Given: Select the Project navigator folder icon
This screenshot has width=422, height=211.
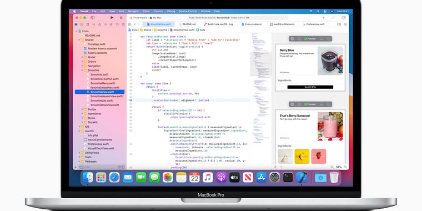Looking at the screenshot, I should pos(76,24).
